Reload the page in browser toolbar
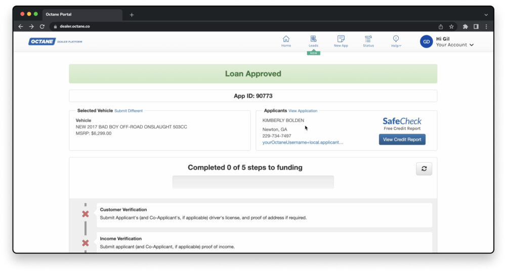Image resolution: width=506 pixels, height=272 pixels. (x=42, y=26)
